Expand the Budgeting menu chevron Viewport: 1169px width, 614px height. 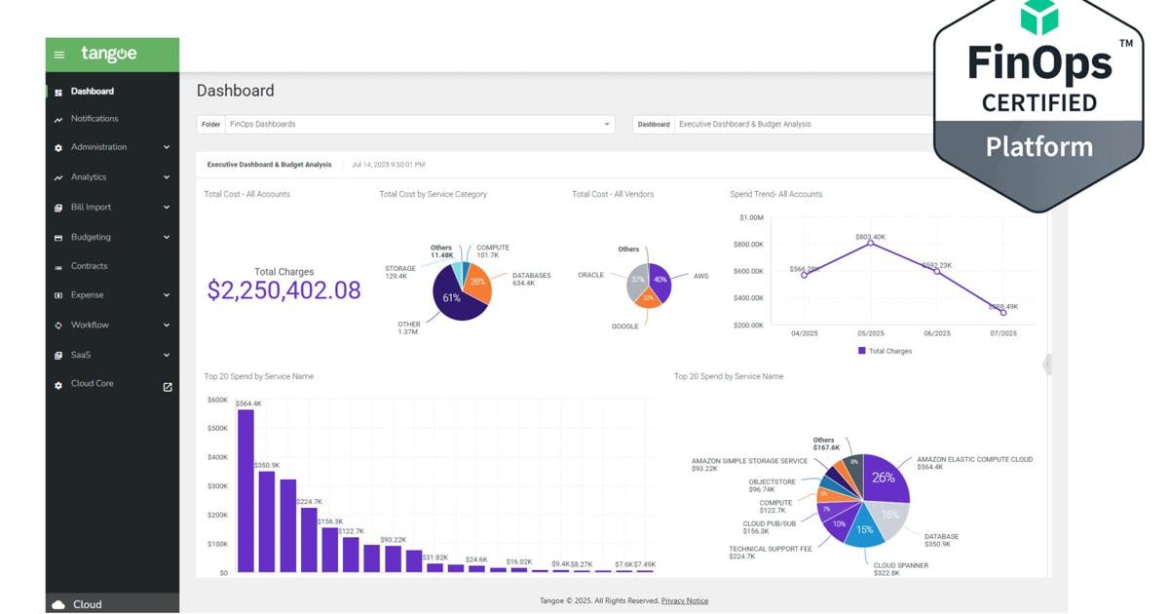167,237
